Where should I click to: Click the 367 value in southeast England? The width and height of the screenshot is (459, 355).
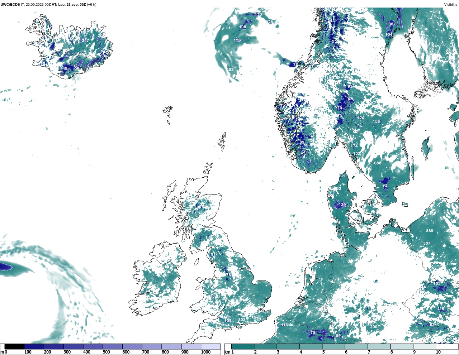click(x=257, y=320)
